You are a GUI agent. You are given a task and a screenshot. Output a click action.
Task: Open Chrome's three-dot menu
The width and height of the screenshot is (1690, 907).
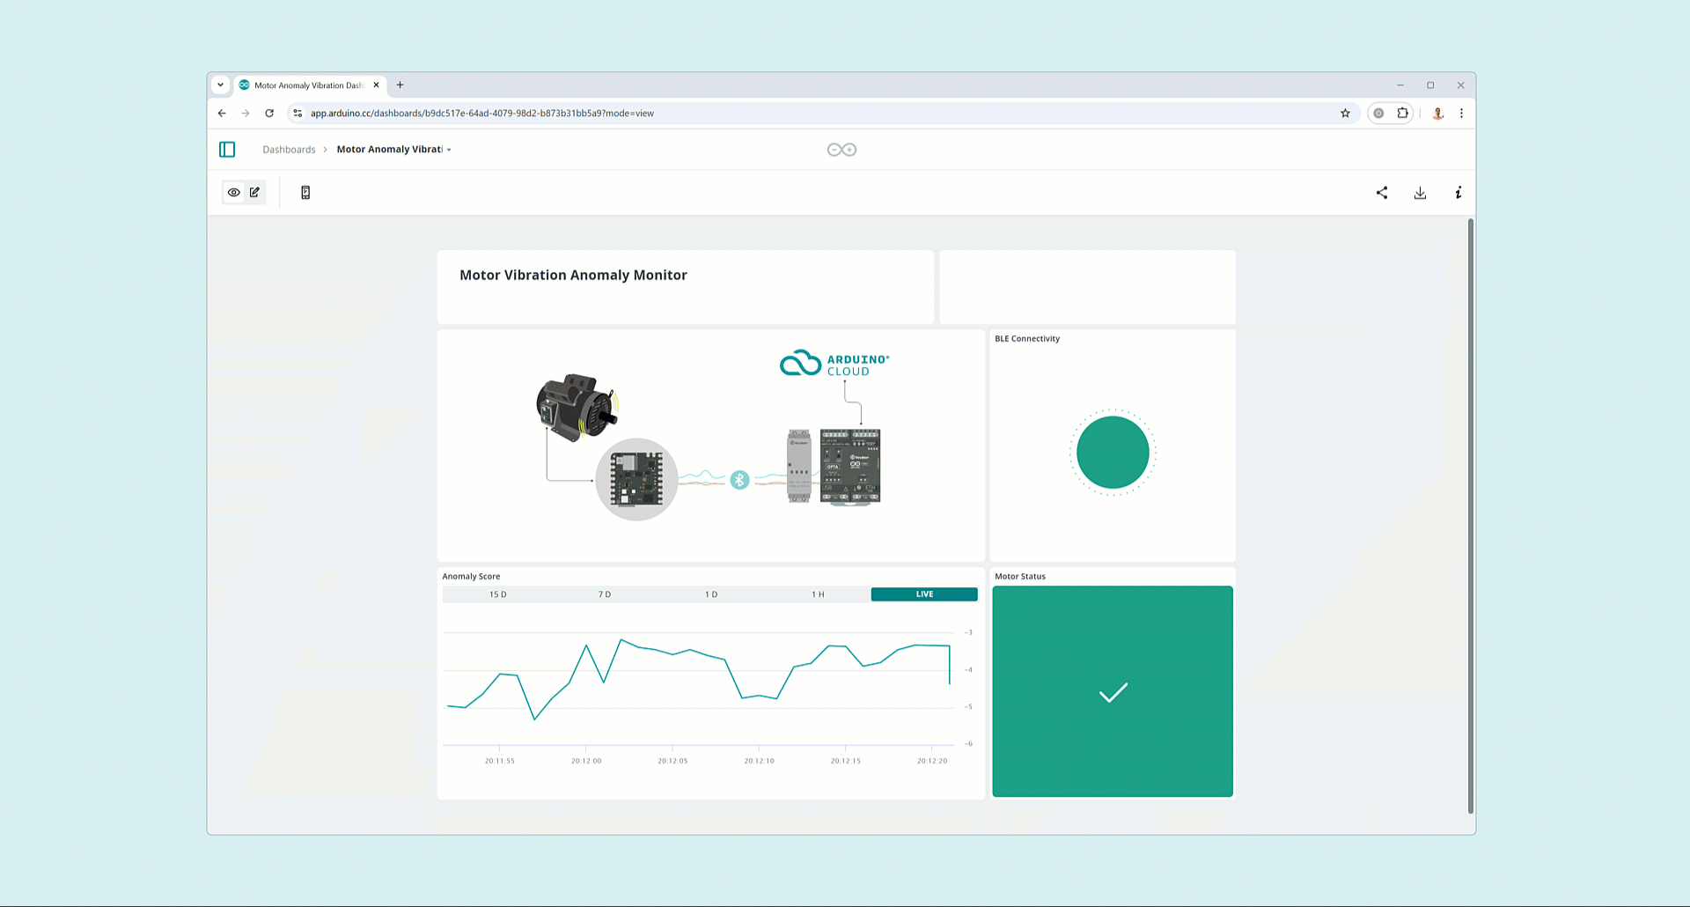1462,113
